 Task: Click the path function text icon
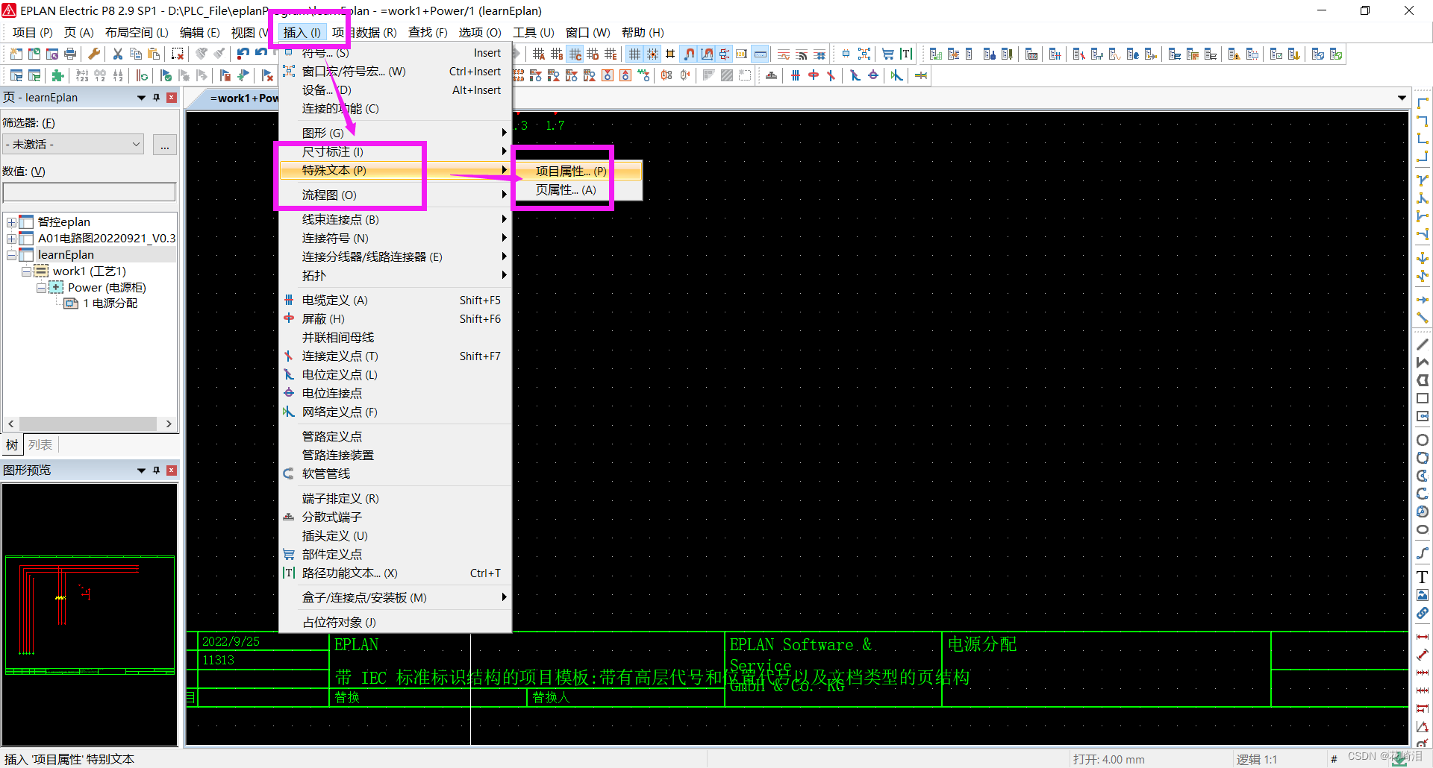point(906,54)
